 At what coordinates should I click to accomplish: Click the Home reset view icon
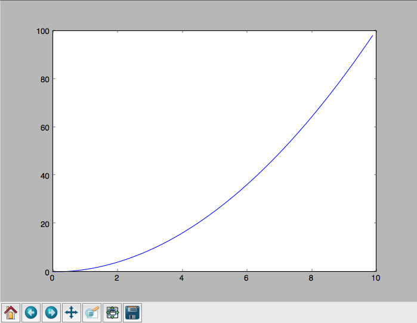point(11,312)
